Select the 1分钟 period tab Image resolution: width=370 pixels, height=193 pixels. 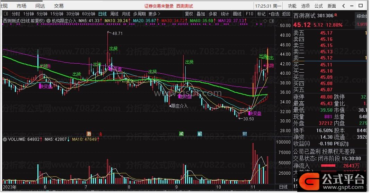(x=28, y=14)
